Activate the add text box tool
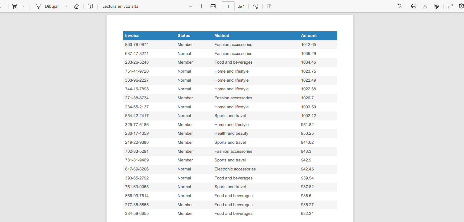 pyautogui.click(x=90, y=6)
